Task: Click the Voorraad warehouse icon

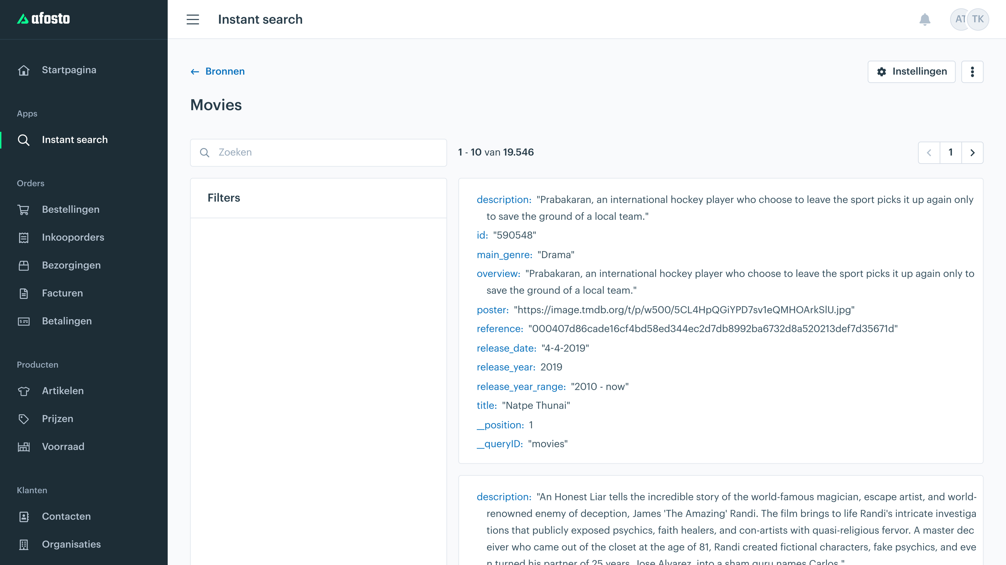Action: (x=24, y=447)
